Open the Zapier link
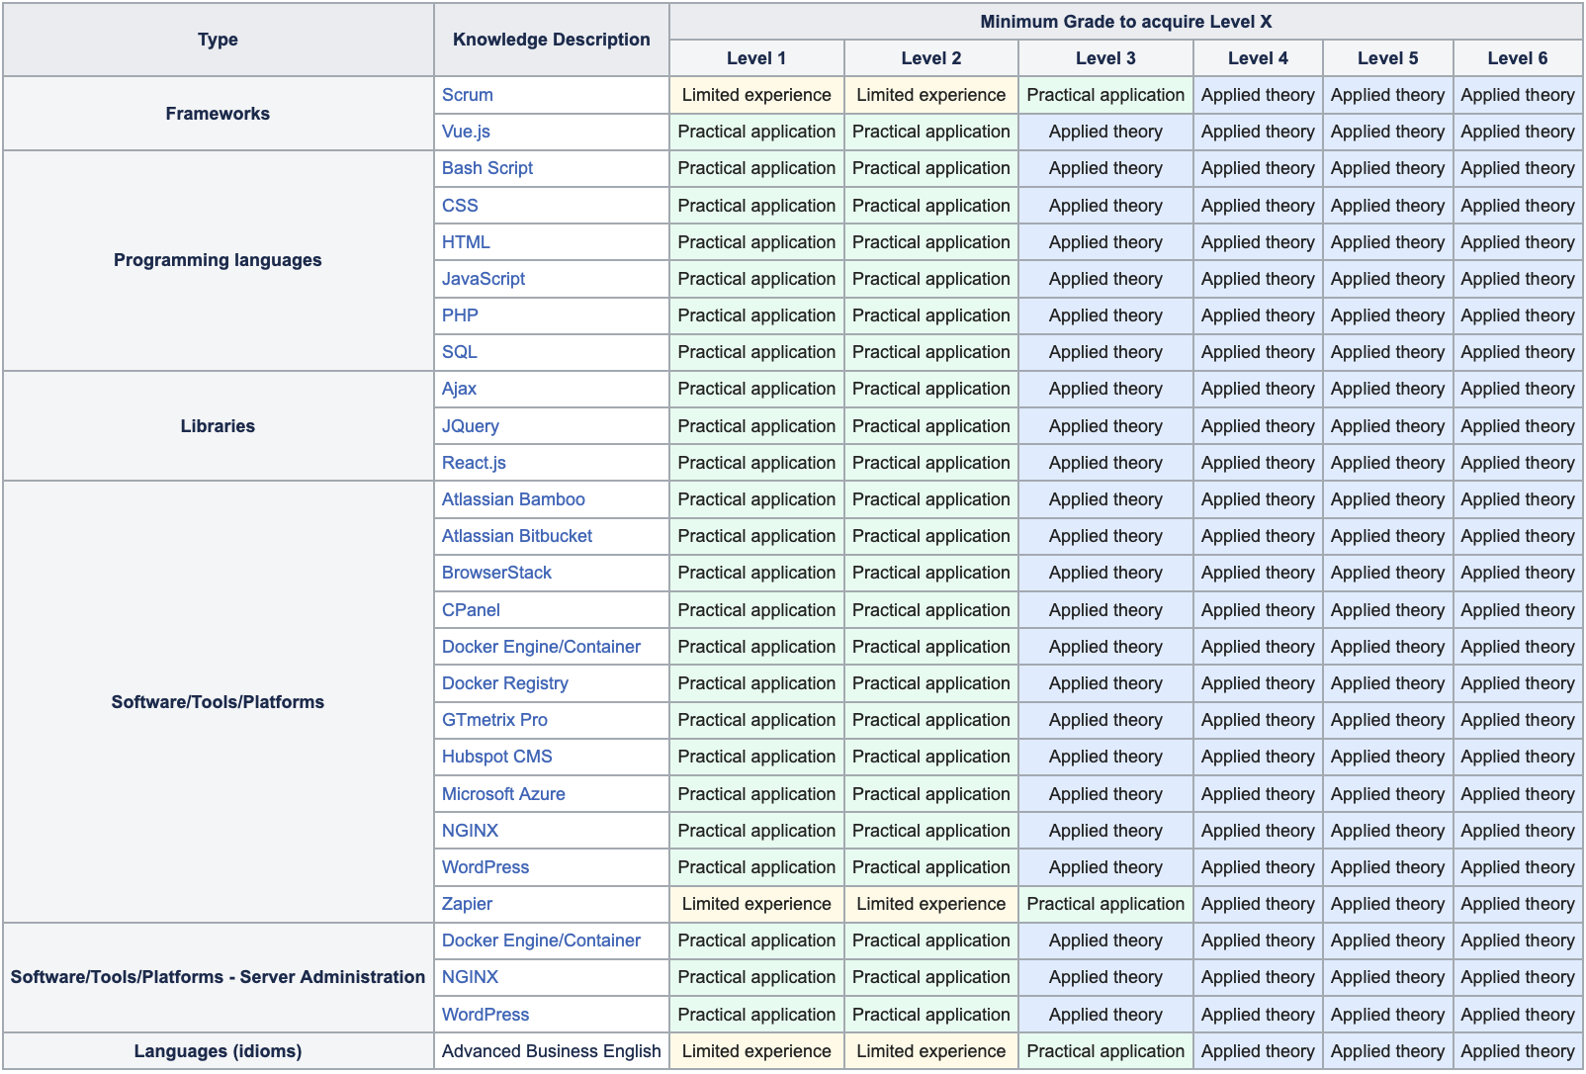The width and height of the screenshot is (1586, 1074). click(467, 904)
